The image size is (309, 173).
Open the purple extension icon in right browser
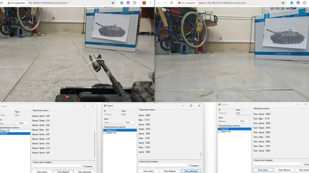point(298,3)
